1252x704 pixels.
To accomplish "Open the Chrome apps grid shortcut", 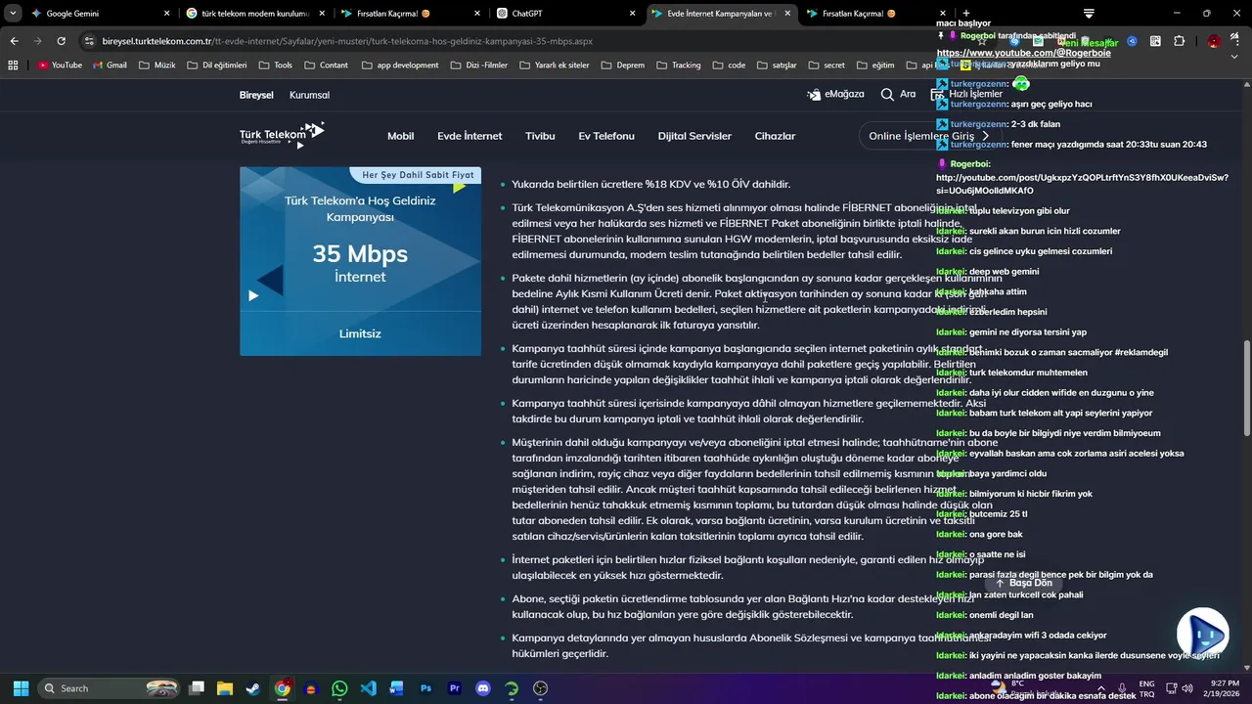I will pos(13,65).
